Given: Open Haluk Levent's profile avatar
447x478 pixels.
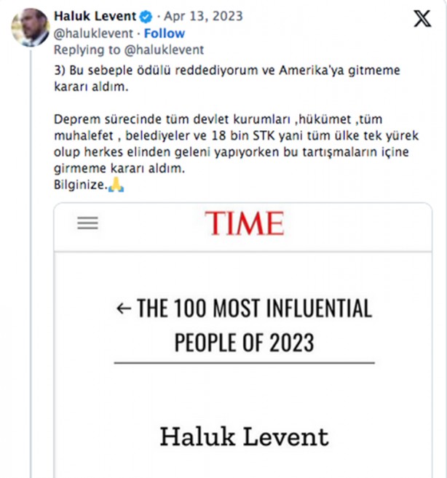Looking at the screenshot, I should coord(29,27).
